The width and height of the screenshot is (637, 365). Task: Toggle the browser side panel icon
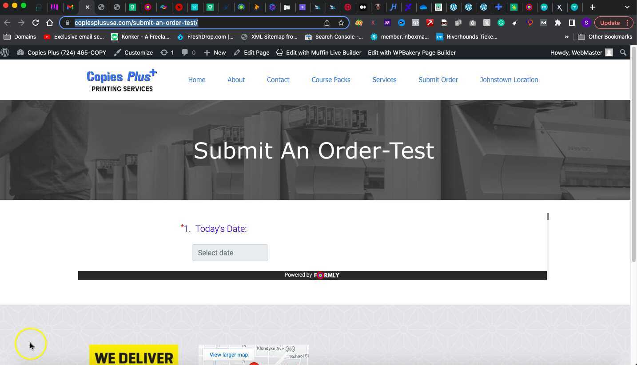coord(572,23)
